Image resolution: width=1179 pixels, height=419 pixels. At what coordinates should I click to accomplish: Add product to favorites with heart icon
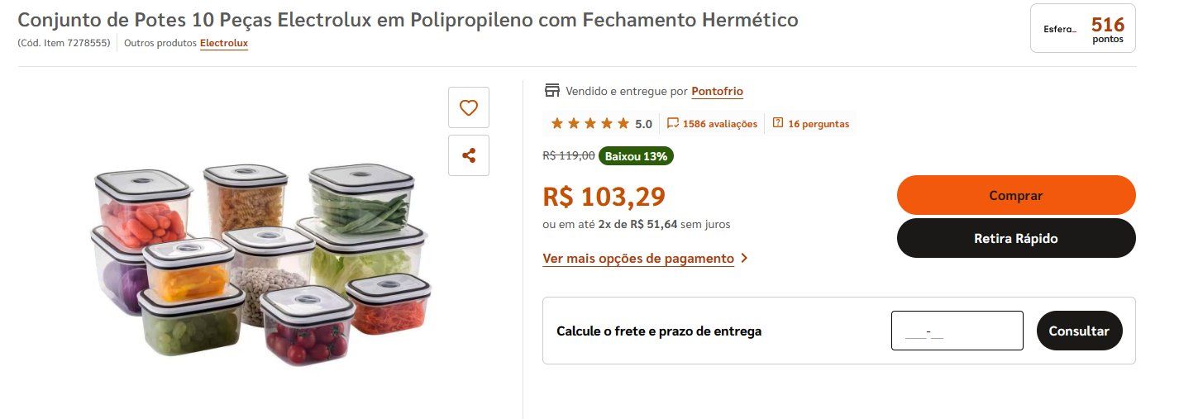tap(469, 107)
